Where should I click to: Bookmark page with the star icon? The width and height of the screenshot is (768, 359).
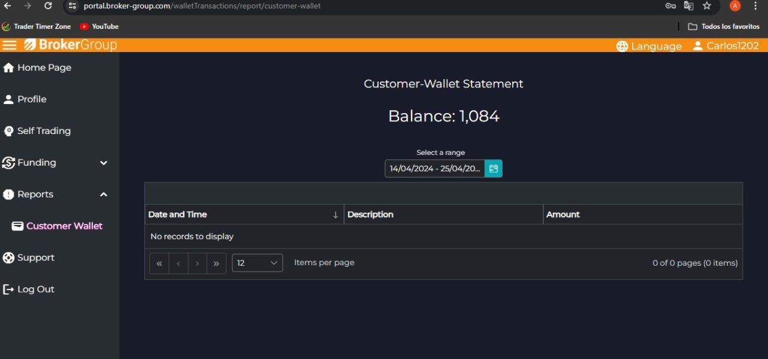[x=707, y=6]
